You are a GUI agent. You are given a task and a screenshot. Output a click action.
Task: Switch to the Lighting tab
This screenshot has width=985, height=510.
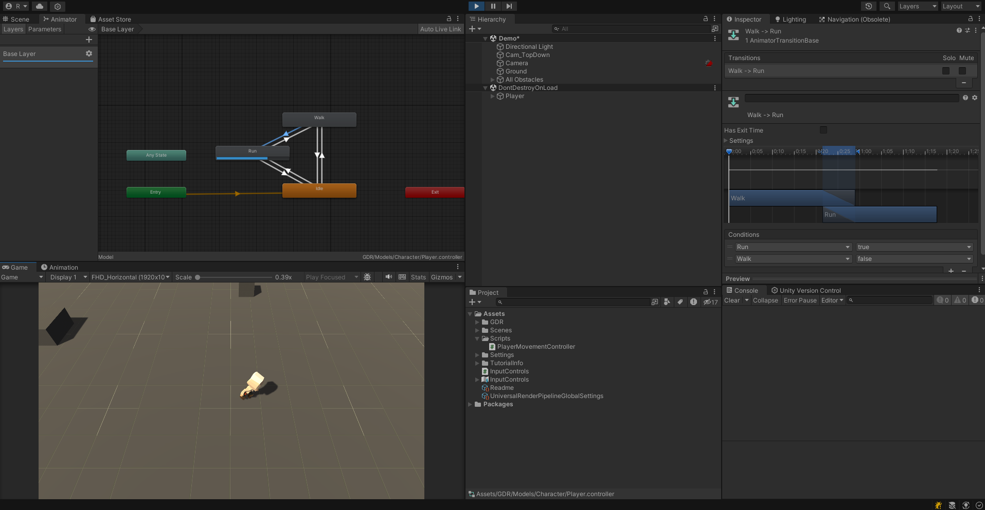[791, 20]
